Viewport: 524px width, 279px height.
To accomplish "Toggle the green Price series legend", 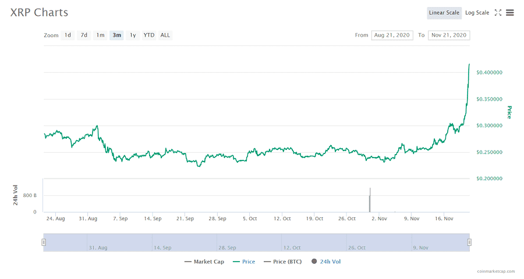I will (x=244, y=262).
